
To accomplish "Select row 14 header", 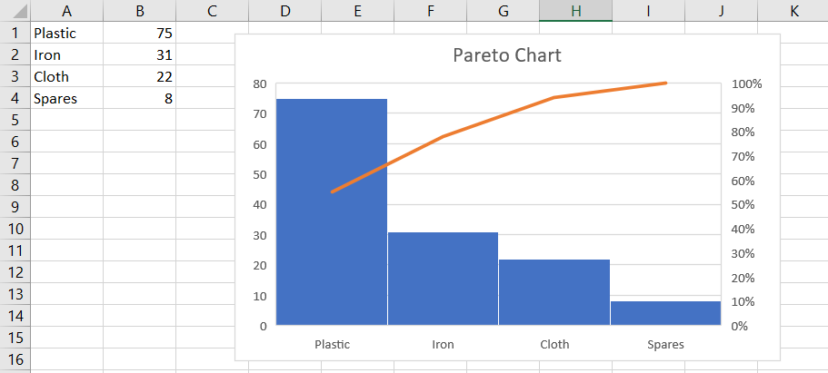I will tap(15, 316).
